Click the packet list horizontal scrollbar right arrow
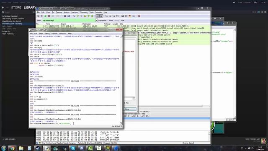The height and width of the screenshot is (151, 268). pyautogui.click(x=209, y=106)
